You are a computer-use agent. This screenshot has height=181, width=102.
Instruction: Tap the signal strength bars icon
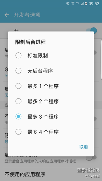coord(82,4)
